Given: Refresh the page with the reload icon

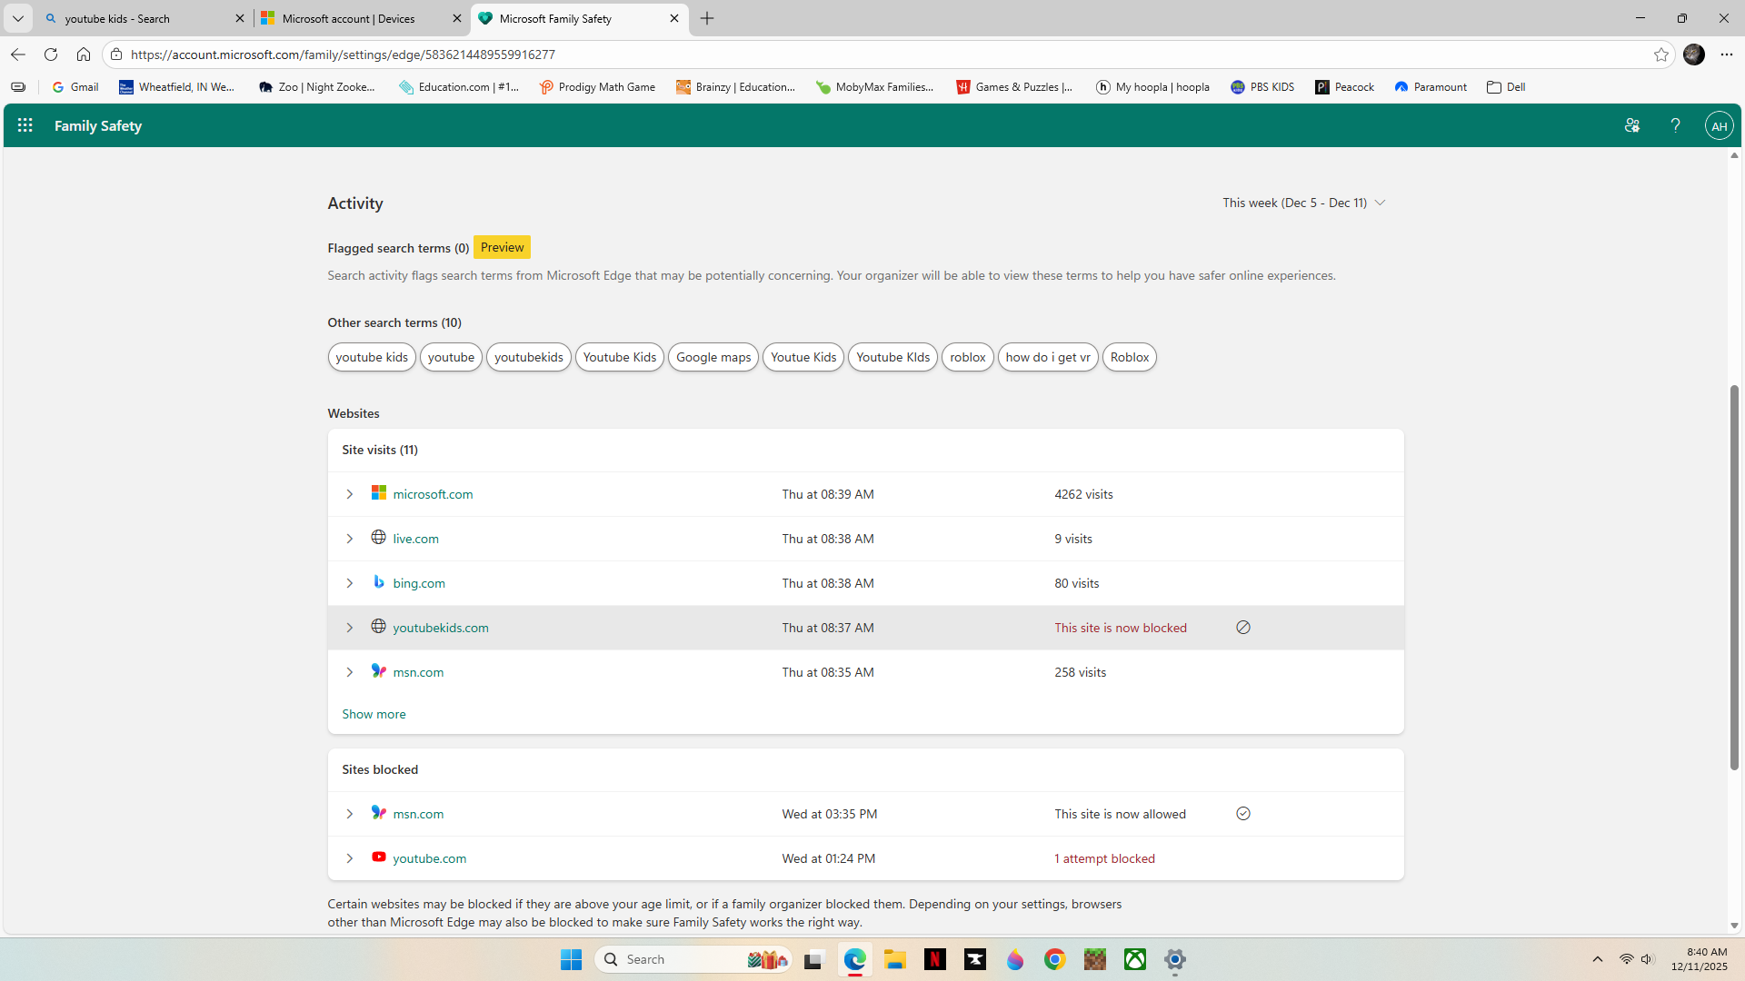Looking at the screenshot, I should [x=51, y=54].
